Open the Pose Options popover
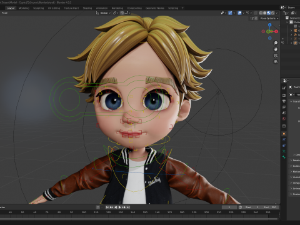300x225 pixels. (269, 18)
